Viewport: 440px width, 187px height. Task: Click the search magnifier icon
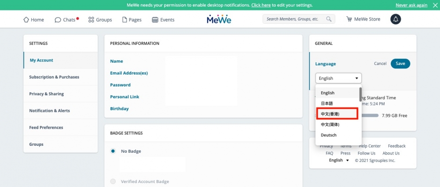(x=329, y=19)
